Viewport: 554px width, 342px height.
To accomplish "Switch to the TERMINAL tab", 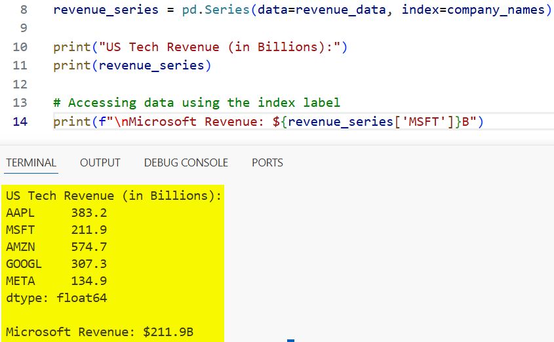I will coord(31,162).
